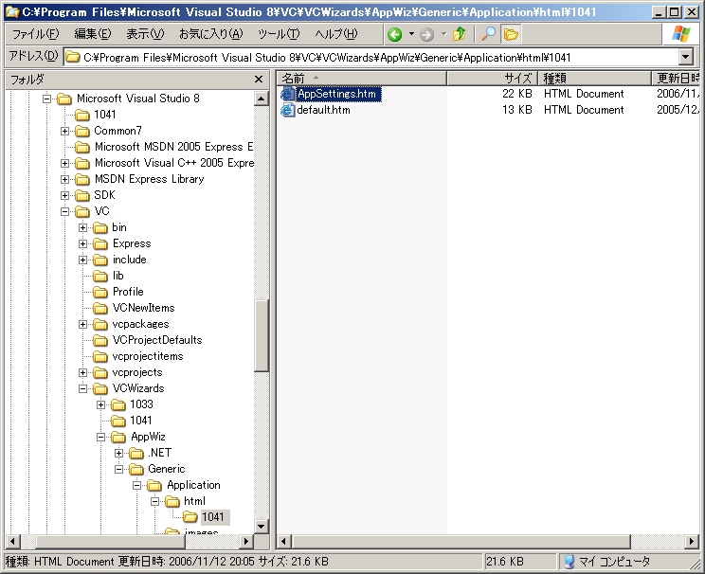Sort by 名前 column header
This screenshot has width=705, height=574.
tap(362, 79)
